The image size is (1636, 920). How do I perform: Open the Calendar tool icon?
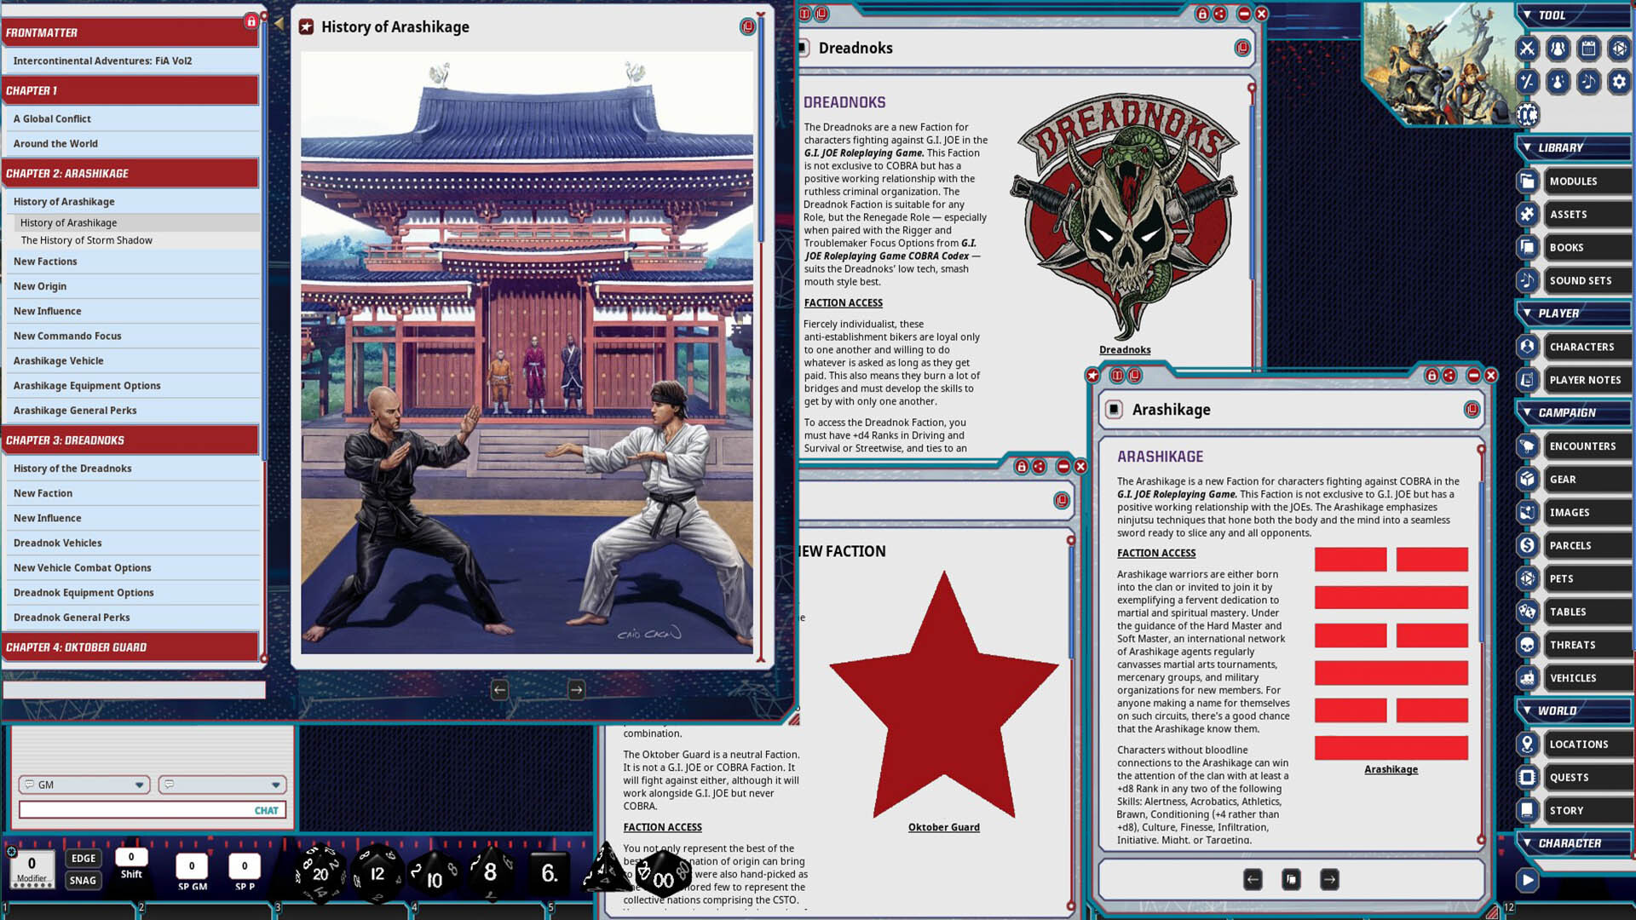coord(1588,49)
